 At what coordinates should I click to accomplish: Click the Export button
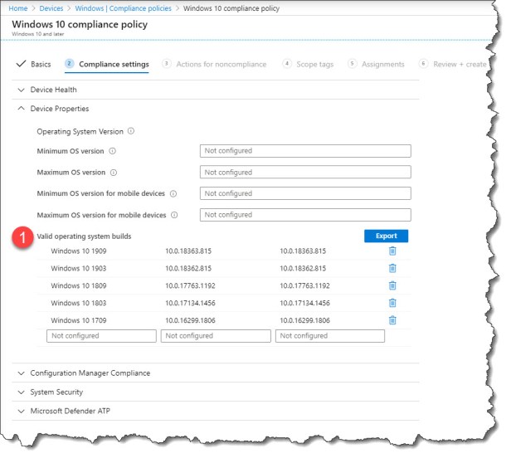click(x=387, y=236)
